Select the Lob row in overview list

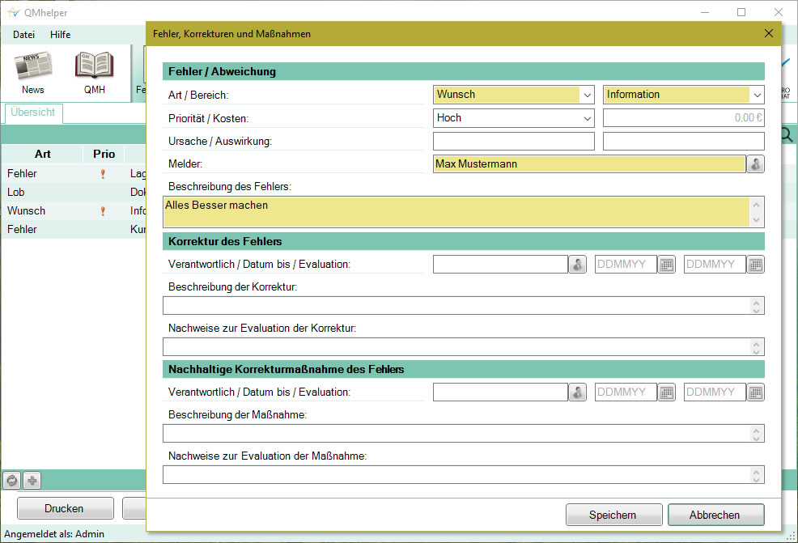74,193
